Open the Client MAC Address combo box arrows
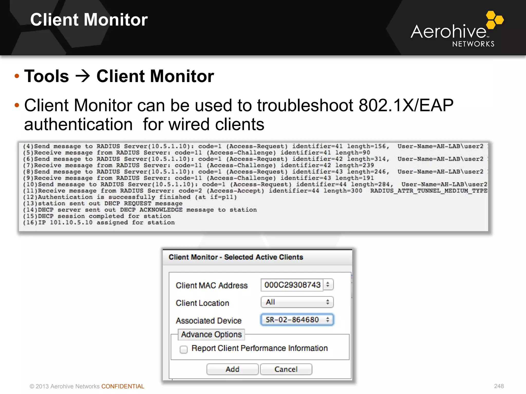 point(328,284)
